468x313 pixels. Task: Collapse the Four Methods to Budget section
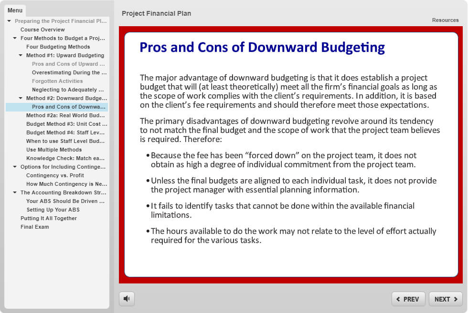pyautogui.click(x=15, y=38)
